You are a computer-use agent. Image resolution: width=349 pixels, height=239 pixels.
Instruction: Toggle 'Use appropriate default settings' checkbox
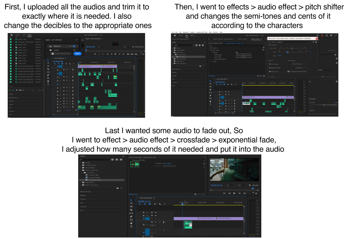(x=288, y=71)
